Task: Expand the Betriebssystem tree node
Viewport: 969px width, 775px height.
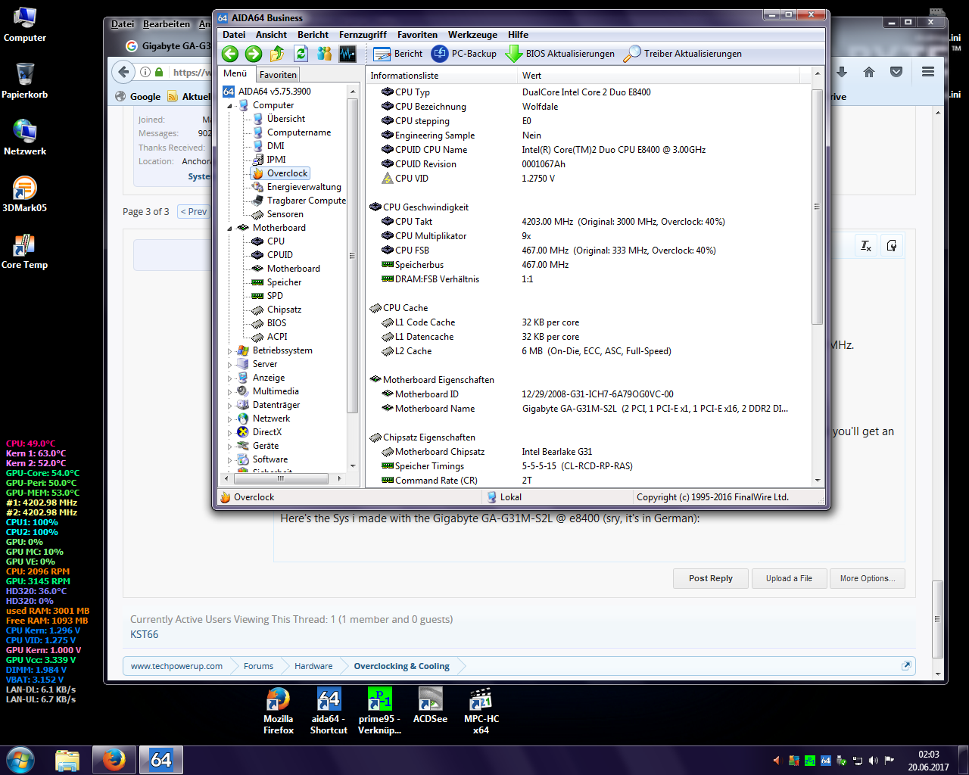Action: pyautogui.click(x=230, y=350)
